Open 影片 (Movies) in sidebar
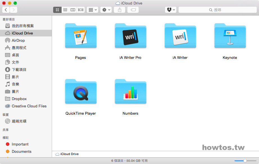The image size is (259, 164). [26, 77]
